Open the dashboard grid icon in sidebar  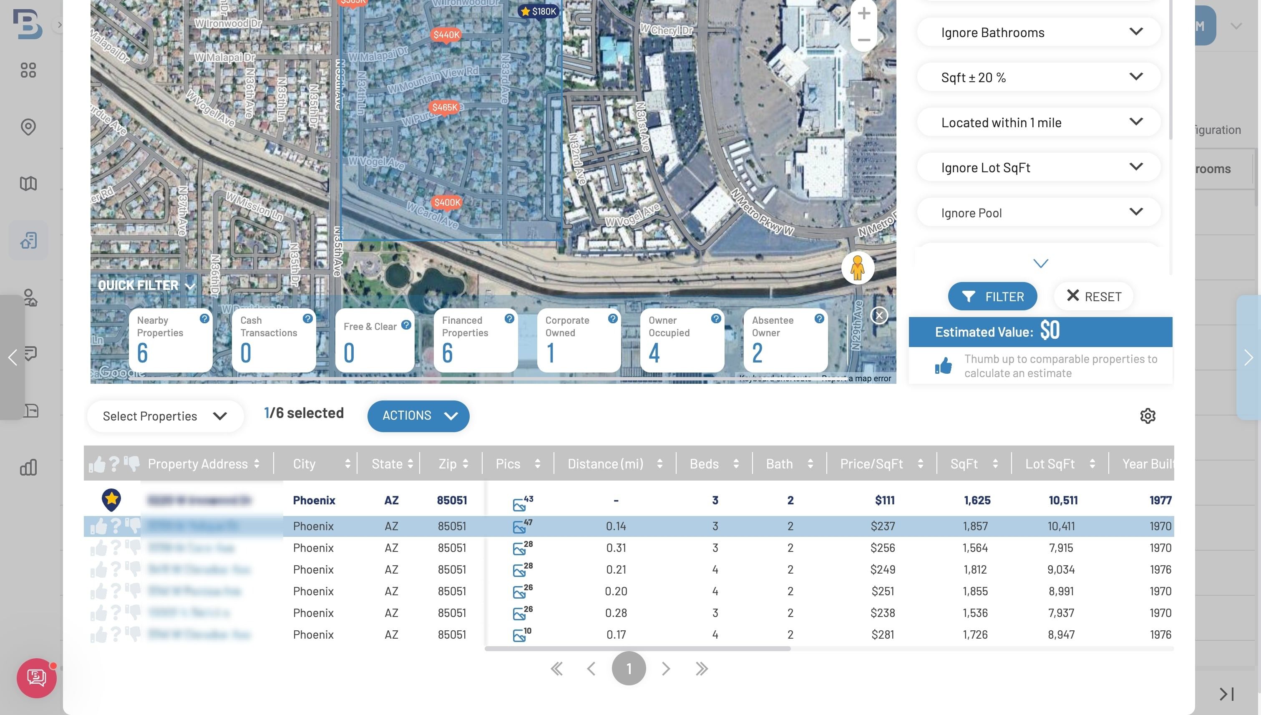(28, 70)
